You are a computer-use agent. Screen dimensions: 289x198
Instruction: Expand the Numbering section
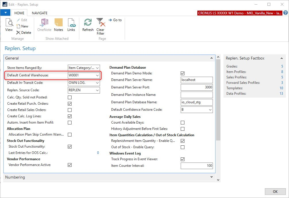tap(211, 177)
